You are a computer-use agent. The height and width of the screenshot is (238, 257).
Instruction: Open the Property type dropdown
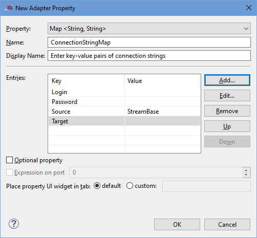point(149,29)
